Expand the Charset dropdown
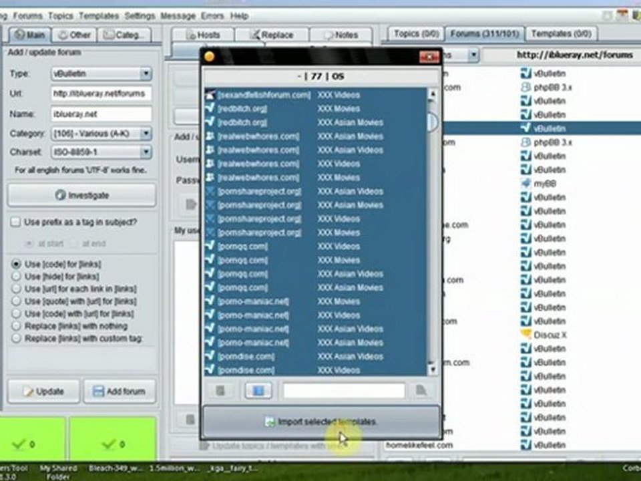 tap(146, 152)
